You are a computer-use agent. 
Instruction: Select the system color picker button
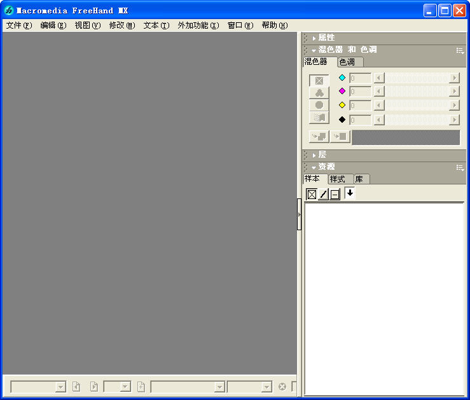point(319,118)
